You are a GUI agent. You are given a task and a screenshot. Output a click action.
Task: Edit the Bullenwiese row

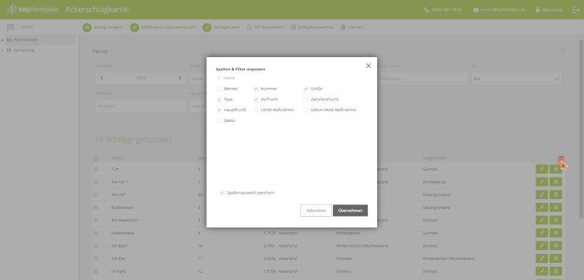click(542, 207)
